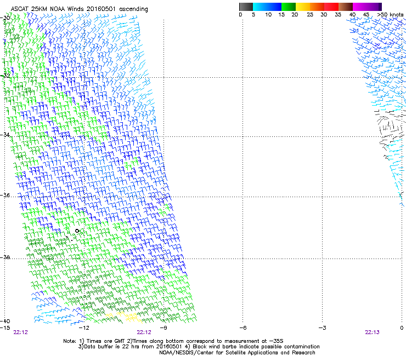Screen dimensions: 406x356
Task: Click the '-36' latitude axis label
Action: click(x=5, y=195)
